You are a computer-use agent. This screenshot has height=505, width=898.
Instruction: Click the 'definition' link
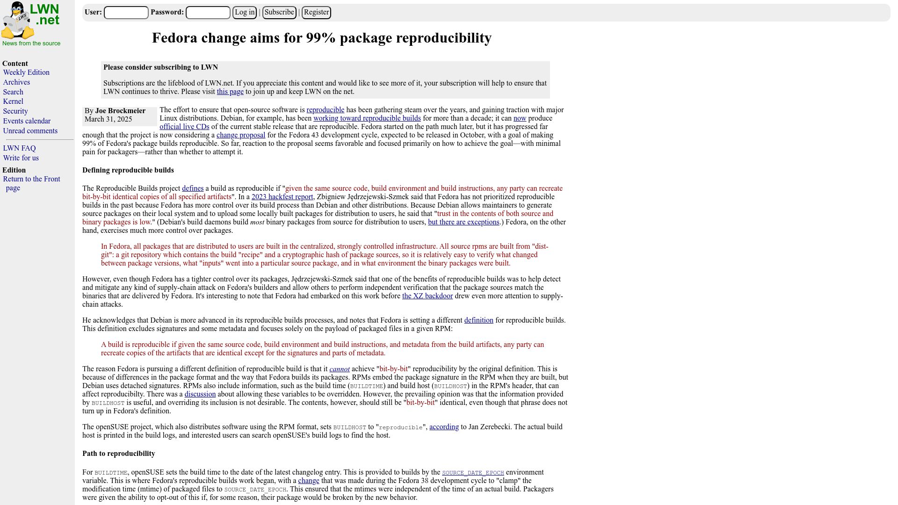click(x=478, y=320)
